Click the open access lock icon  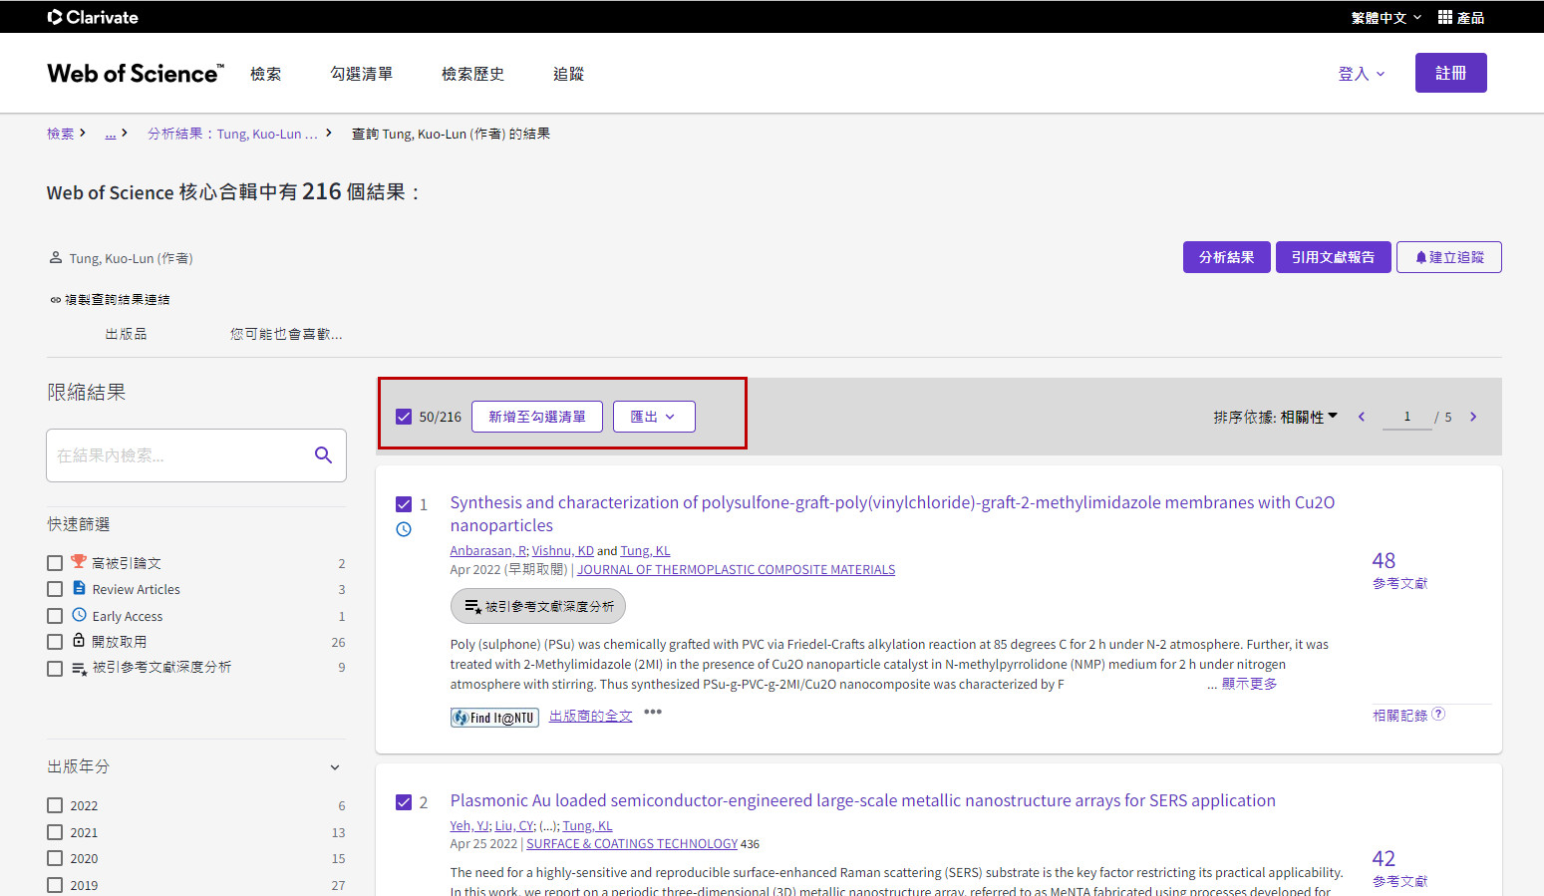(x=79, y=641)
